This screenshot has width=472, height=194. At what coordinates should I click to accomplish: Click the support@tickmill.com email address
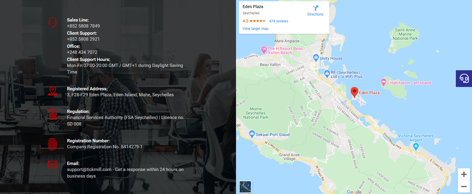89,169
